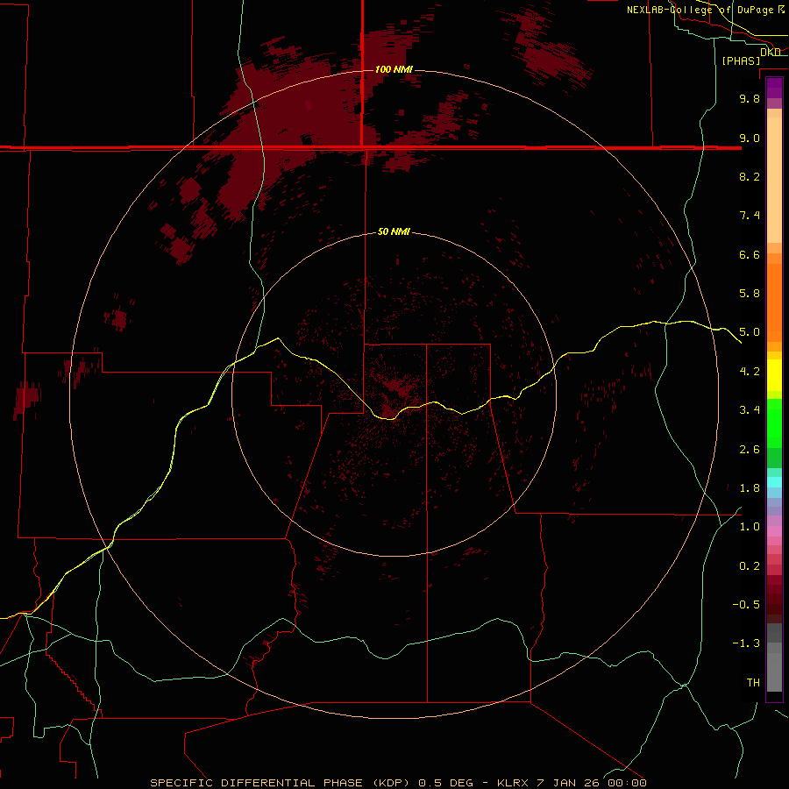
Task: Click the -1.3 legend value
Action: coord(746,643)
